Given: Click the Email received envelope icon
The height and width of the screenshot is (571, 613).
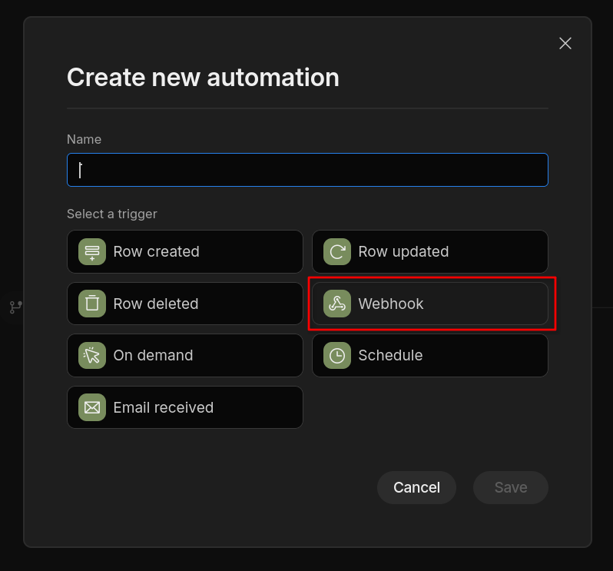Looking at the screenshot, I should (x=92, y=407).
